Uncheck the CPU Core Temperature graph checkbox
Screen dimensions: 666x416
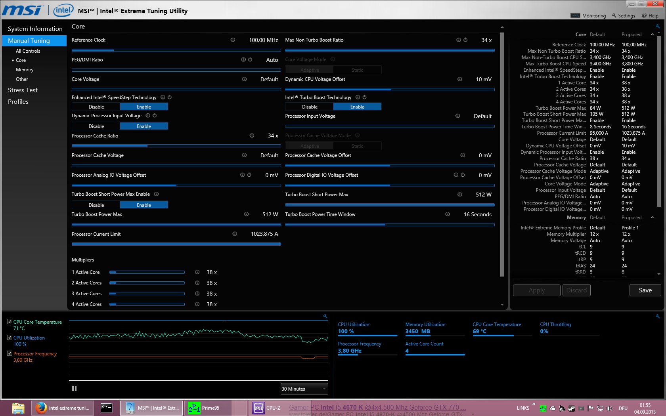point(10,322)
